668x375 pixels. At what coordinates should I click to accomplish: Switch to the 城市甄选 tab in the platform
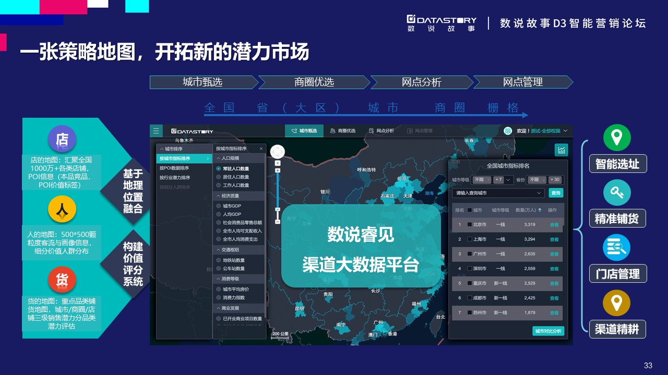pos(304,131)
